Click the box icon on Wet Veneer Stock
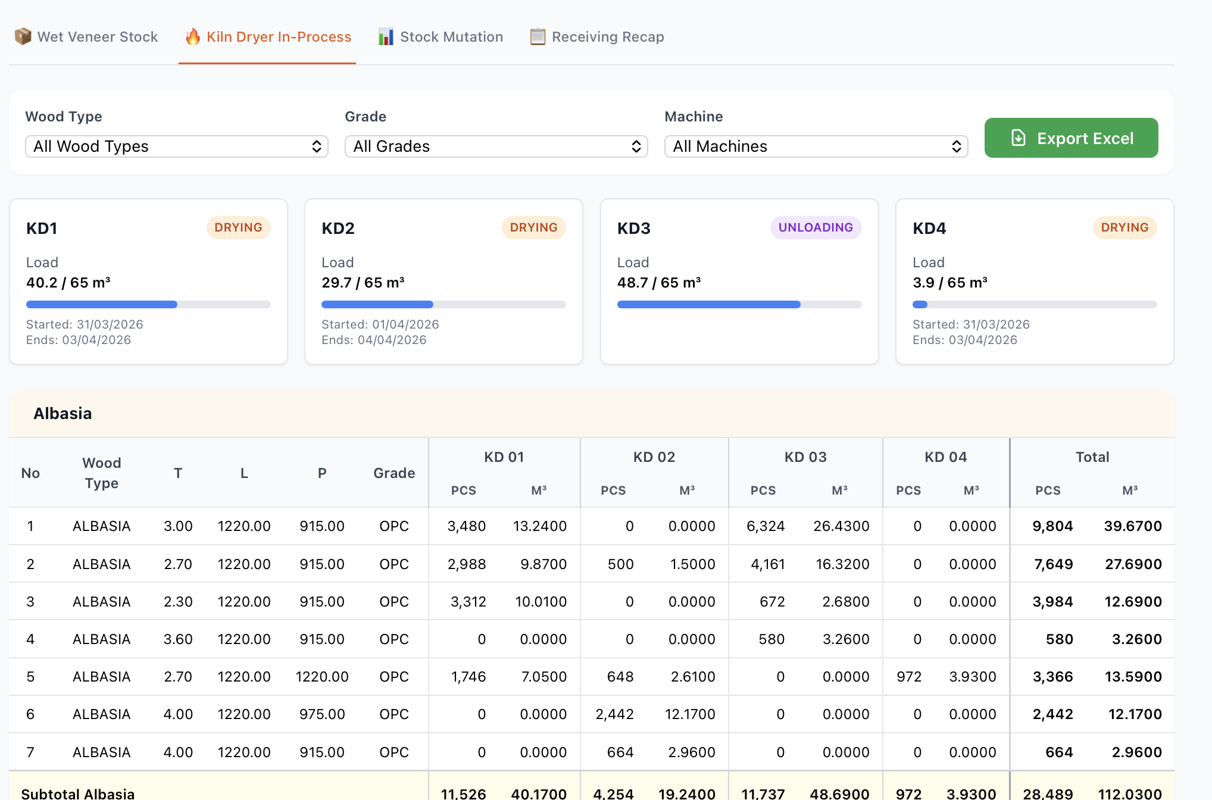Viewport: 1212px width, 800px height. click(x=23, y=37)
